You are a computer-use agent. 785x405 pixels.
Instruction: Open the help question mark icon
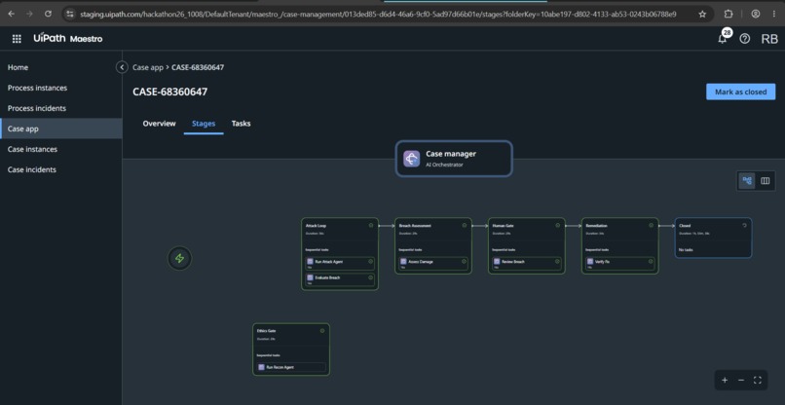745,39
